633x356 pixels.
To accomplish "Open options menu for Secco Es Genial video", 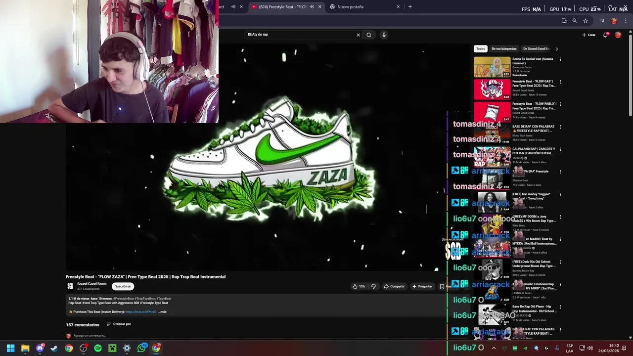I will pos(560,59).
